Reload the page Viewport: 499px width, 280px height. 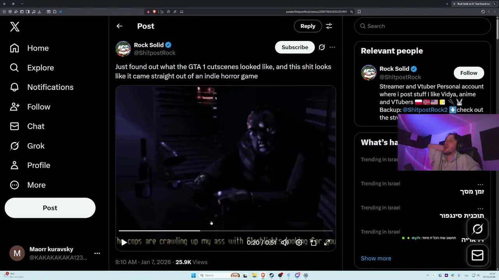coord(483,12)
